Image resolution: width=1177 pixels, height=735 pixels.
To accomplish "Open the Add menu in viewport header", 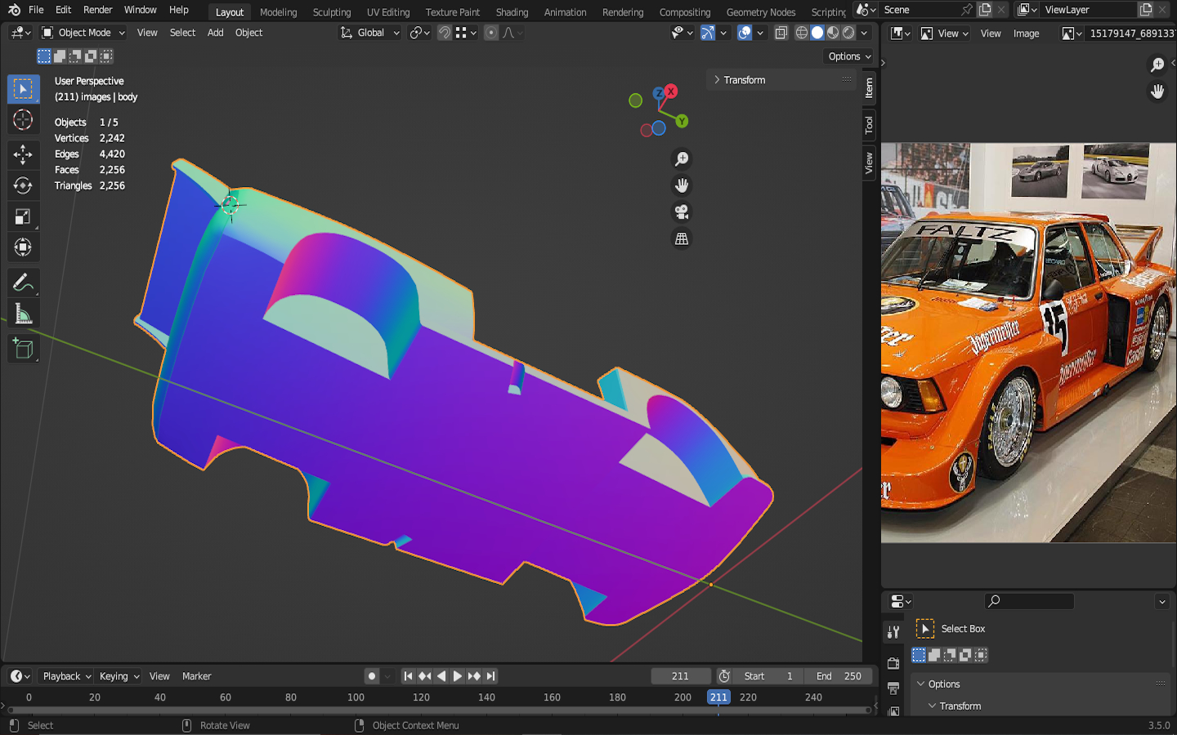I will tap(215, 33).
